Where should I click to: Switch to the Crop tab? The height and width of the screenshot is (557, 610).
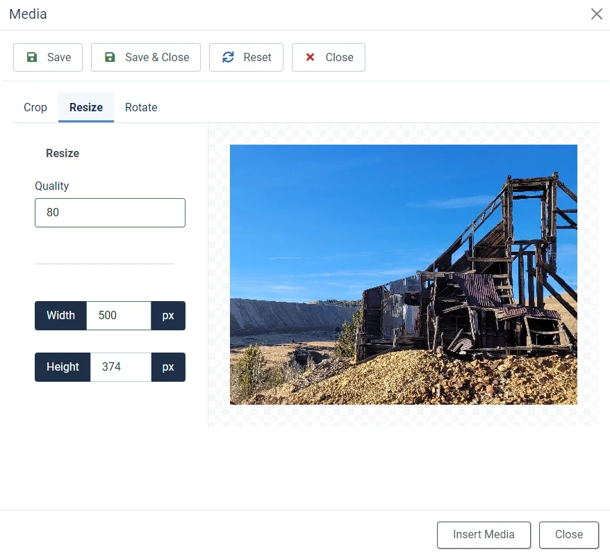pos(35,107)
